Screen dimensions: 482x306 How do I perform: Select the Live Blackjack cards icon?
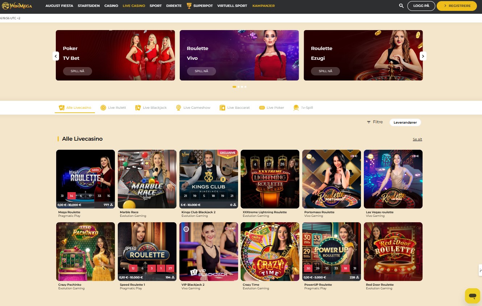coord(138,108)
